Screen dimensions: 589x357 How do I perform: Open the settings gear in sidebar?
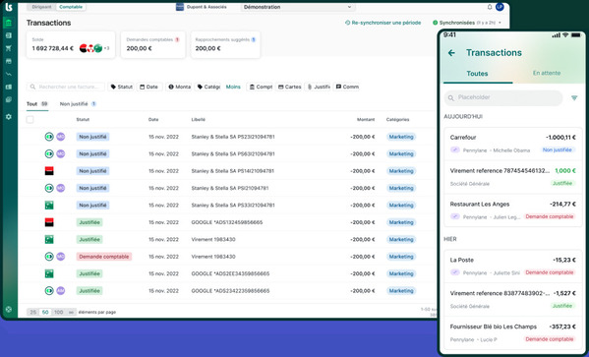click(x=9, y=117)
